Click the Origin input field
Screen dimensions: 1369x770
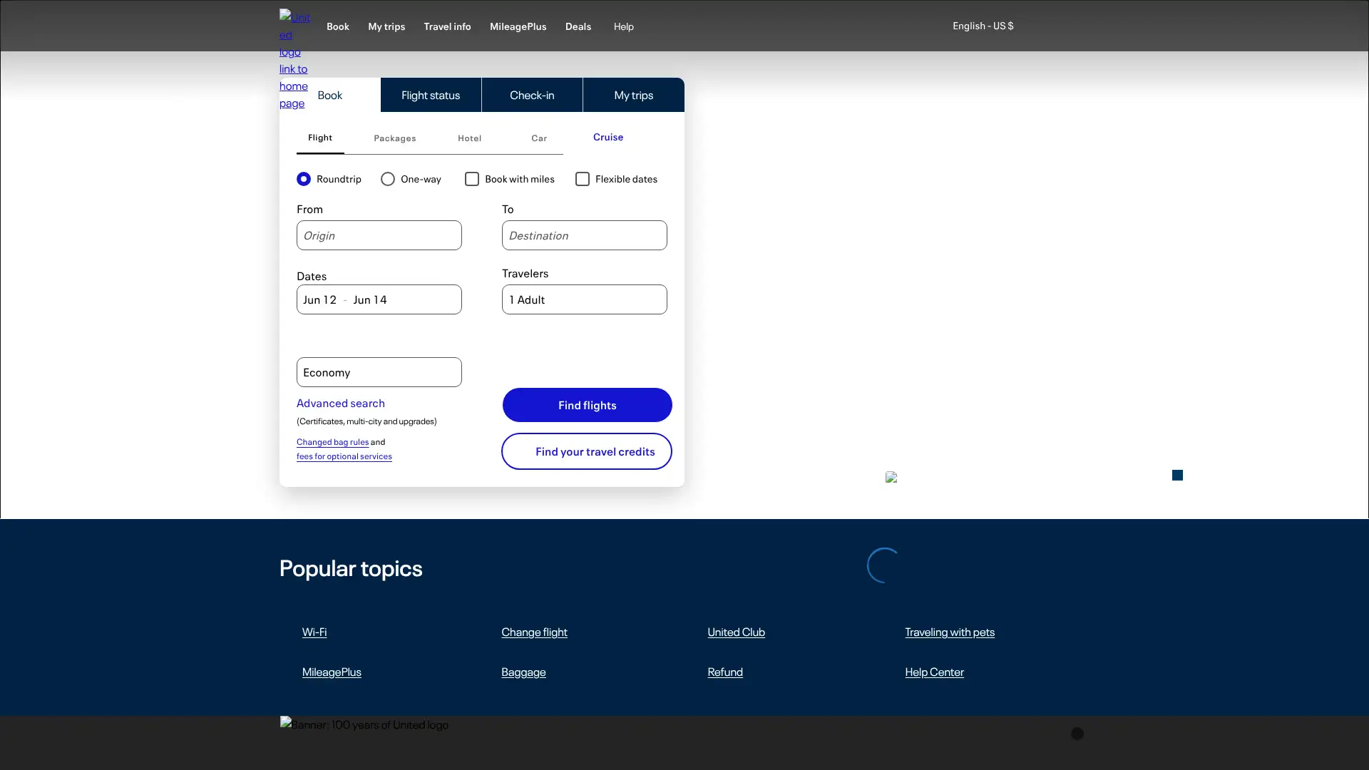(379, 235)
